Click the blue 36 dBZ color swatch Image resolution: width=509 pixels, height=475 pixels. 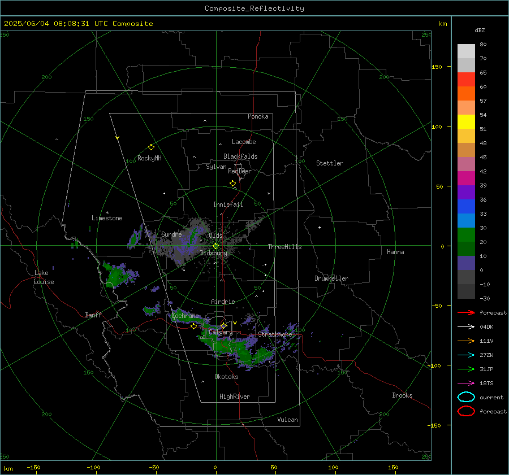coord(466,207)
